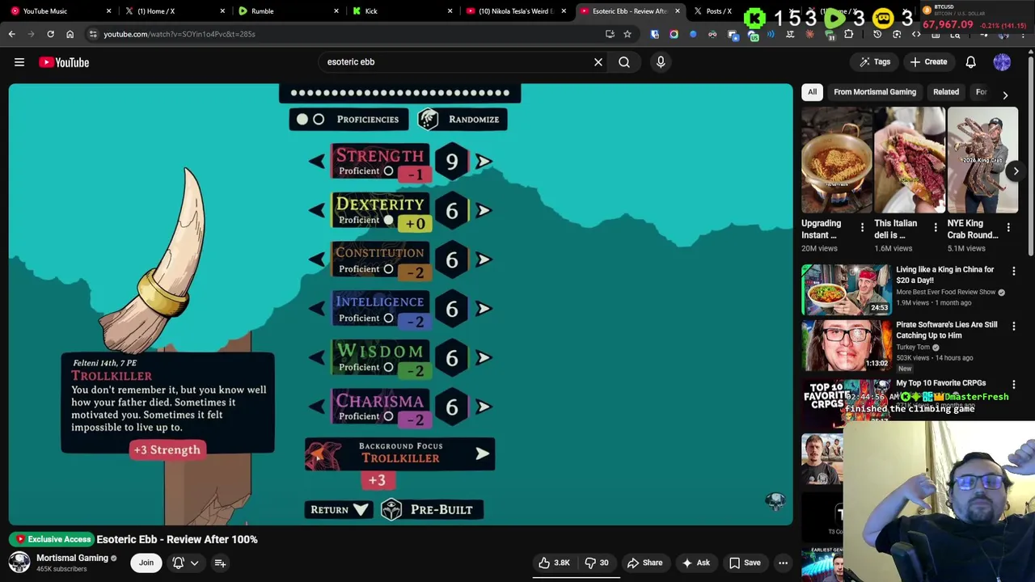1035x582 pixels.
Task: Toggle Wisdom Proficient radio
Action: click(388, 367)
